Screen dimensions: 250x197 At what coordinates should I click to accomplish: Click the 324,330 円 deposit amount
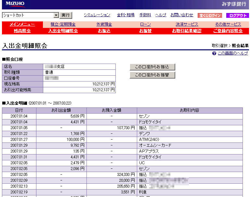(126, 175)
